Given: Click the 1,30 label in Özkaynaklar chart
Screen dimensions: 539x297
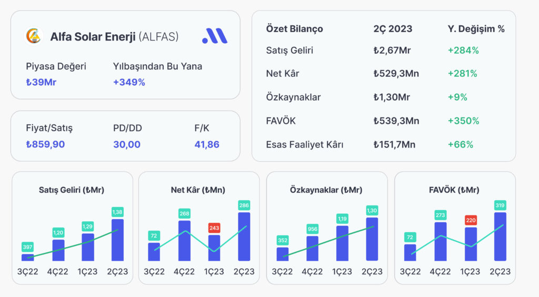Looking at the screenshot, I should (x=372, y=211).
